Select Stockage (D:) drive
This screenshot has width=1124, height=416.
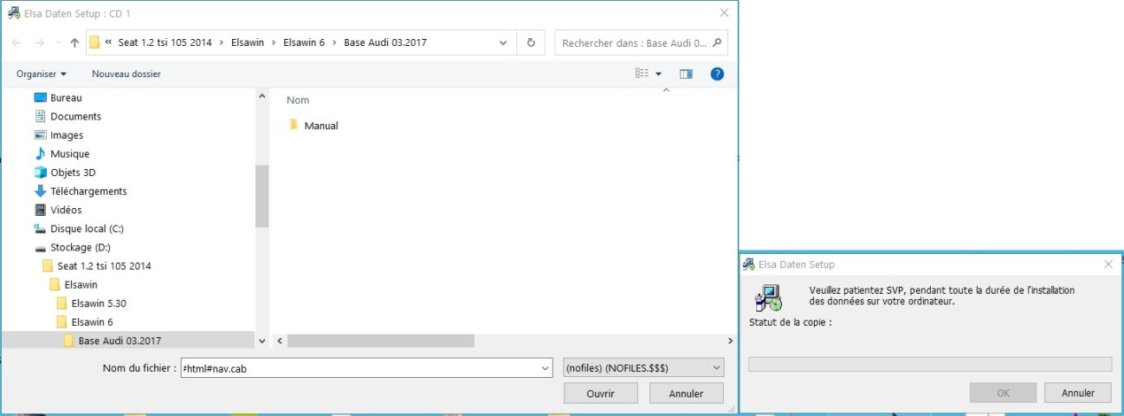tap(80, 247)
